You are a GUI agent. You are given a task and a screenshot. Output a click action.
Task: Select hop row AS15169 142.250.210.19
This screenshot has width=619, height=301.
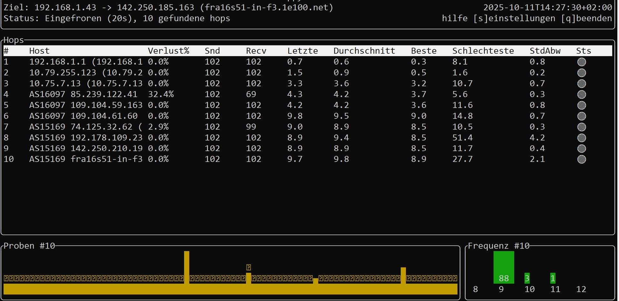point(308,149)
